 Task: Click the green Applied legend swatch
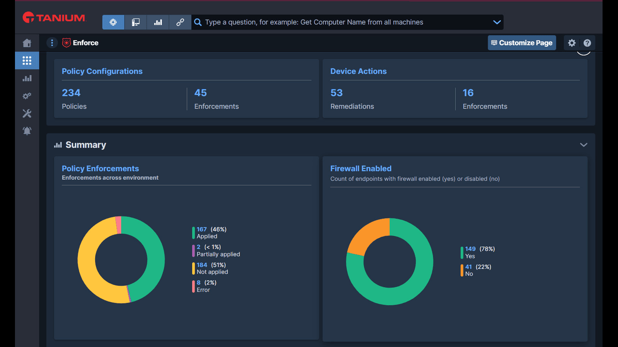194,233
